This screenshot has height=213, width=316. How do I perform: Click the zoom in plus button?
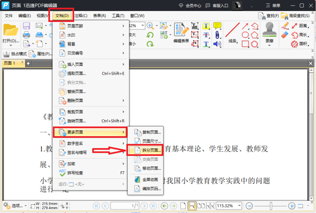(x=291, y=206)
